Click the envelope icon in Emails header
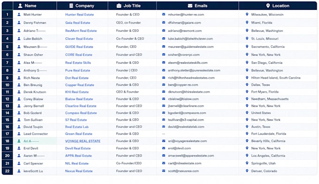This screenshot has width=319, height=184. tap(190, 6)
